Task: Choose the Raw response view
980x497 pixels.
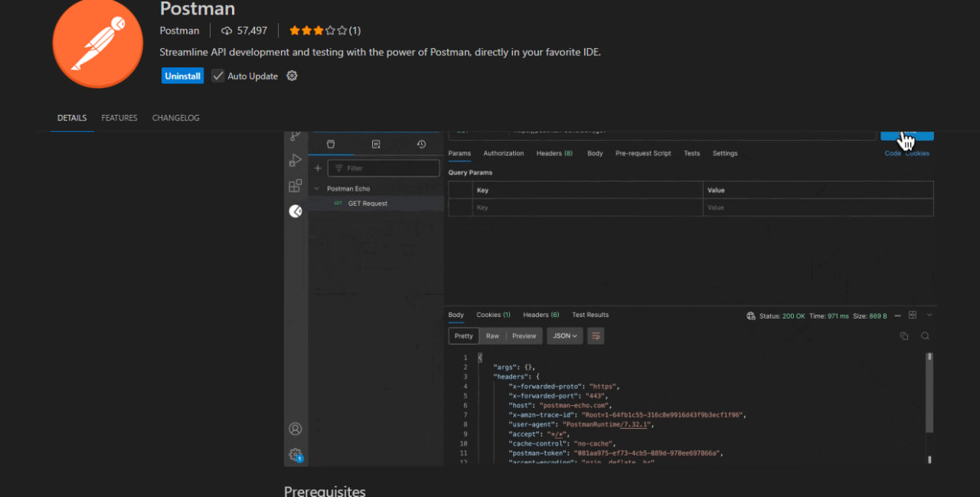Action: (x=492, y=335)
